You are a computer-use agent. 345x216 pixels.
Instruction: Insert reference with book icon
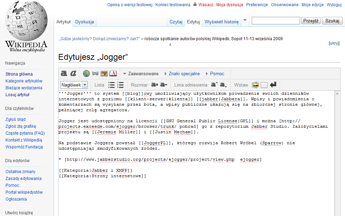click(x=113, y=73)
